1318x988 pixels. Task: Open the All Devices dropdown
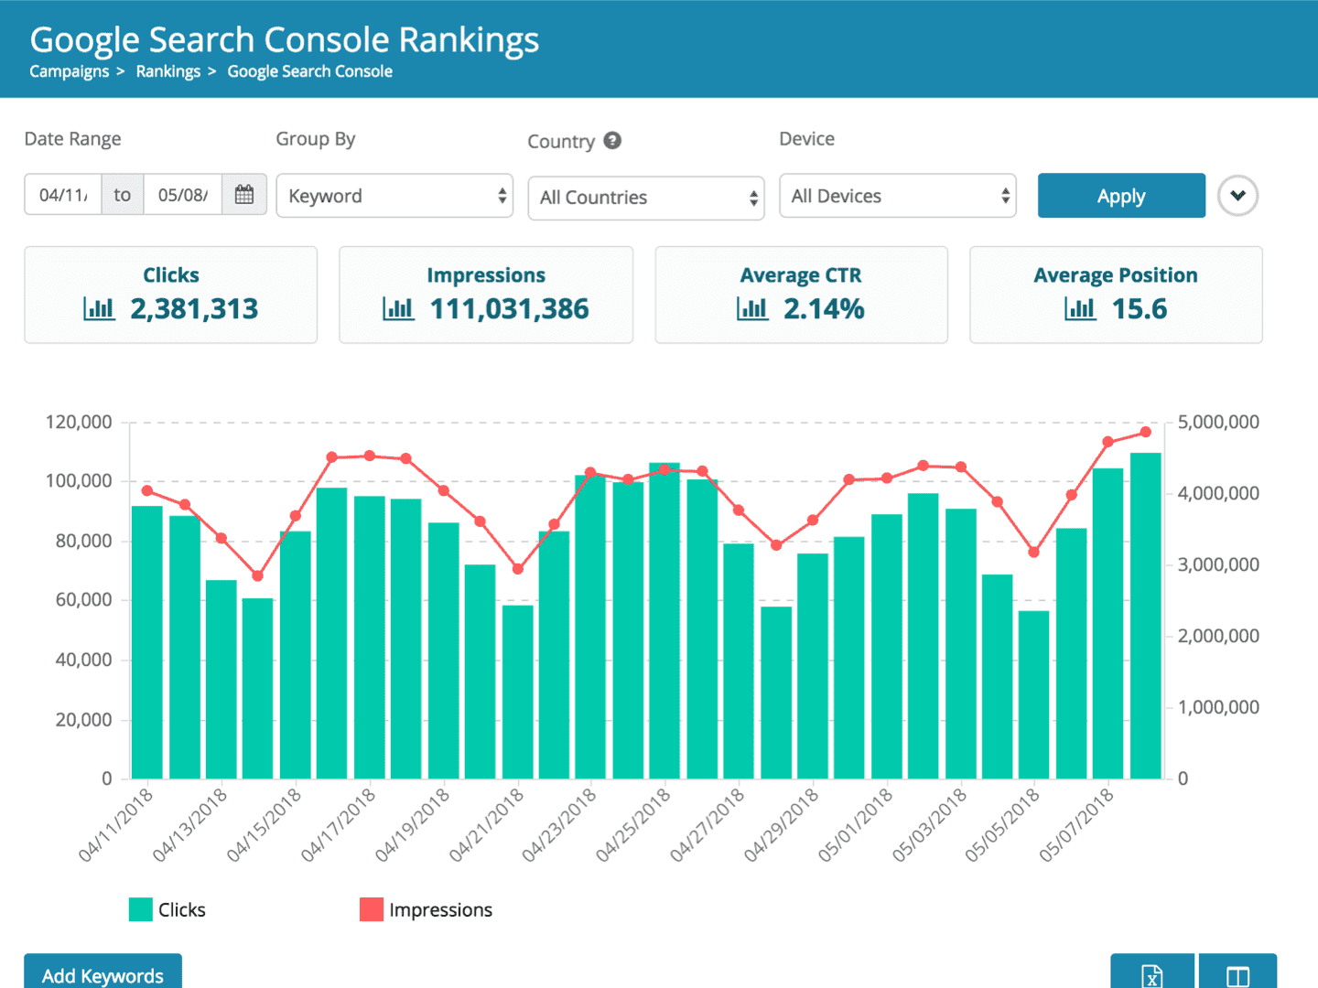(897, 196)
